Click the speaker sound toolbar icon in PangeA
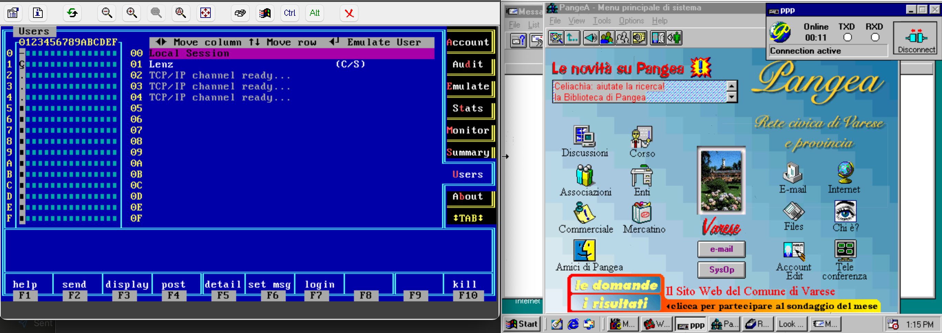This screenshot has width=942, height=333. (590, 38)
